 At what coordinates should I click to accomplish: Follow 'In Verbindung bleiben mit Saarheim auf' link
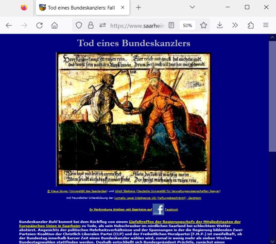[x=121, y=210]
